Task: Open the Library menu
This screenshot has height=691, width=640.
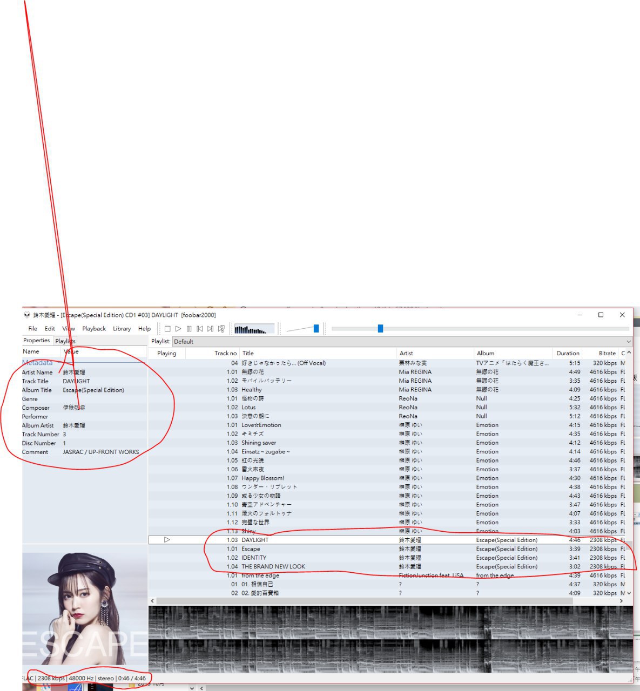Action: pos(122,329)
